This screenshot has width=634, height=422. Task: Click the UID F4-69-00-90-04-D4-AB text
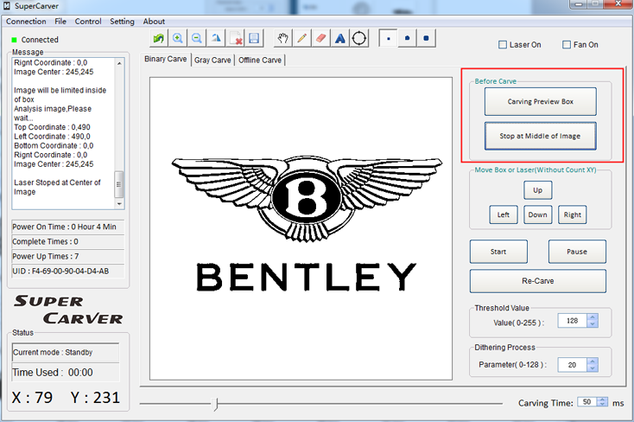coord(60,272)
